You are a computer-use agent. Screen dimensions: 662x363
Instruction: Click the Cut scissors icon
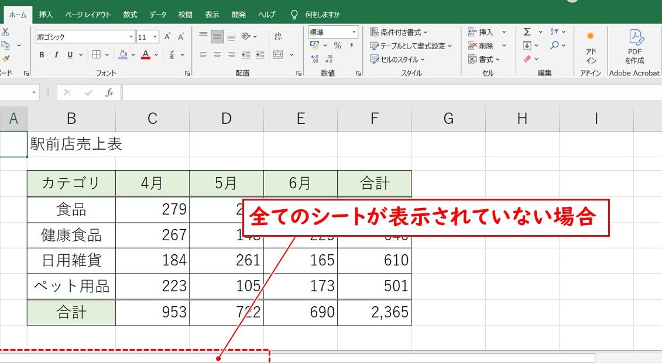(5, 32)
